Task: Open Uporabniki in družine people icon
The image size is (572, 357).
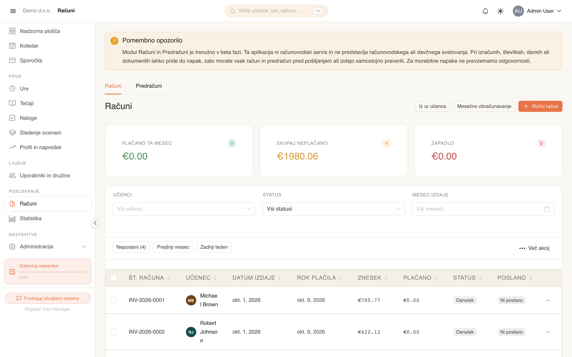Action: click(x=12, y=175)
